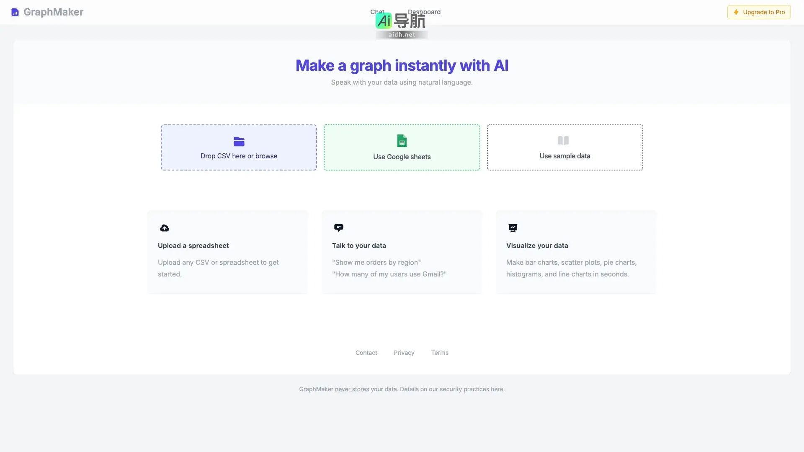Select the folder icon in the CSV drop zone

click(238, 142)
